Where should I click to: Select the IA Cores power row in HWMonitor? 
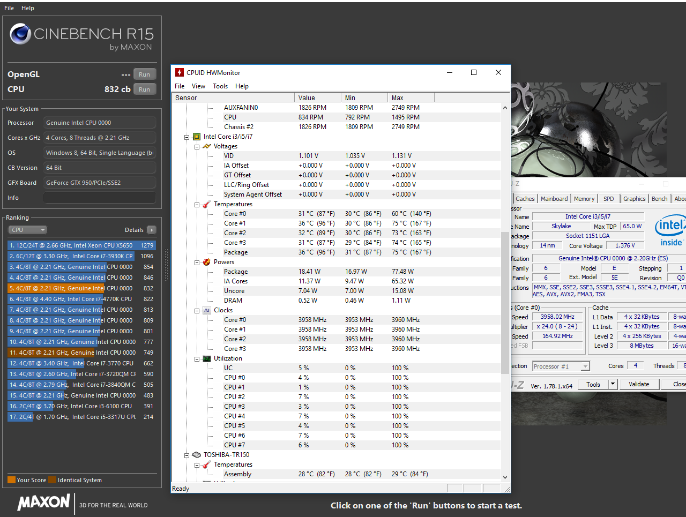click(337, 281)
